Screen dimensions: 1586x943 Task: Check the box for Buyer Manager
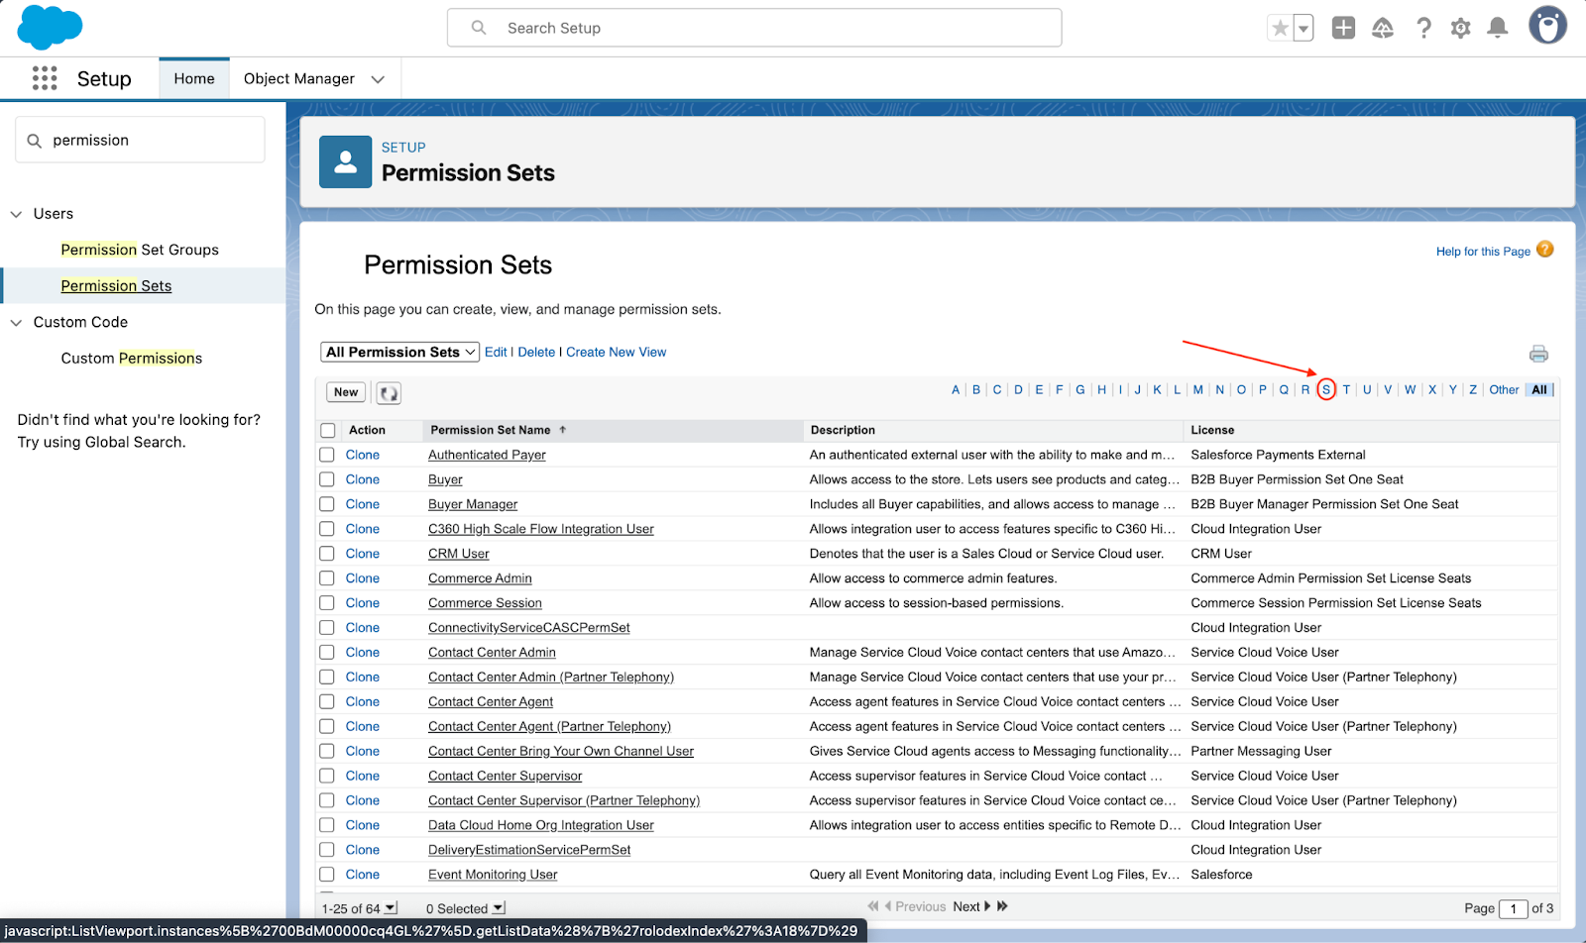(327, 504)
